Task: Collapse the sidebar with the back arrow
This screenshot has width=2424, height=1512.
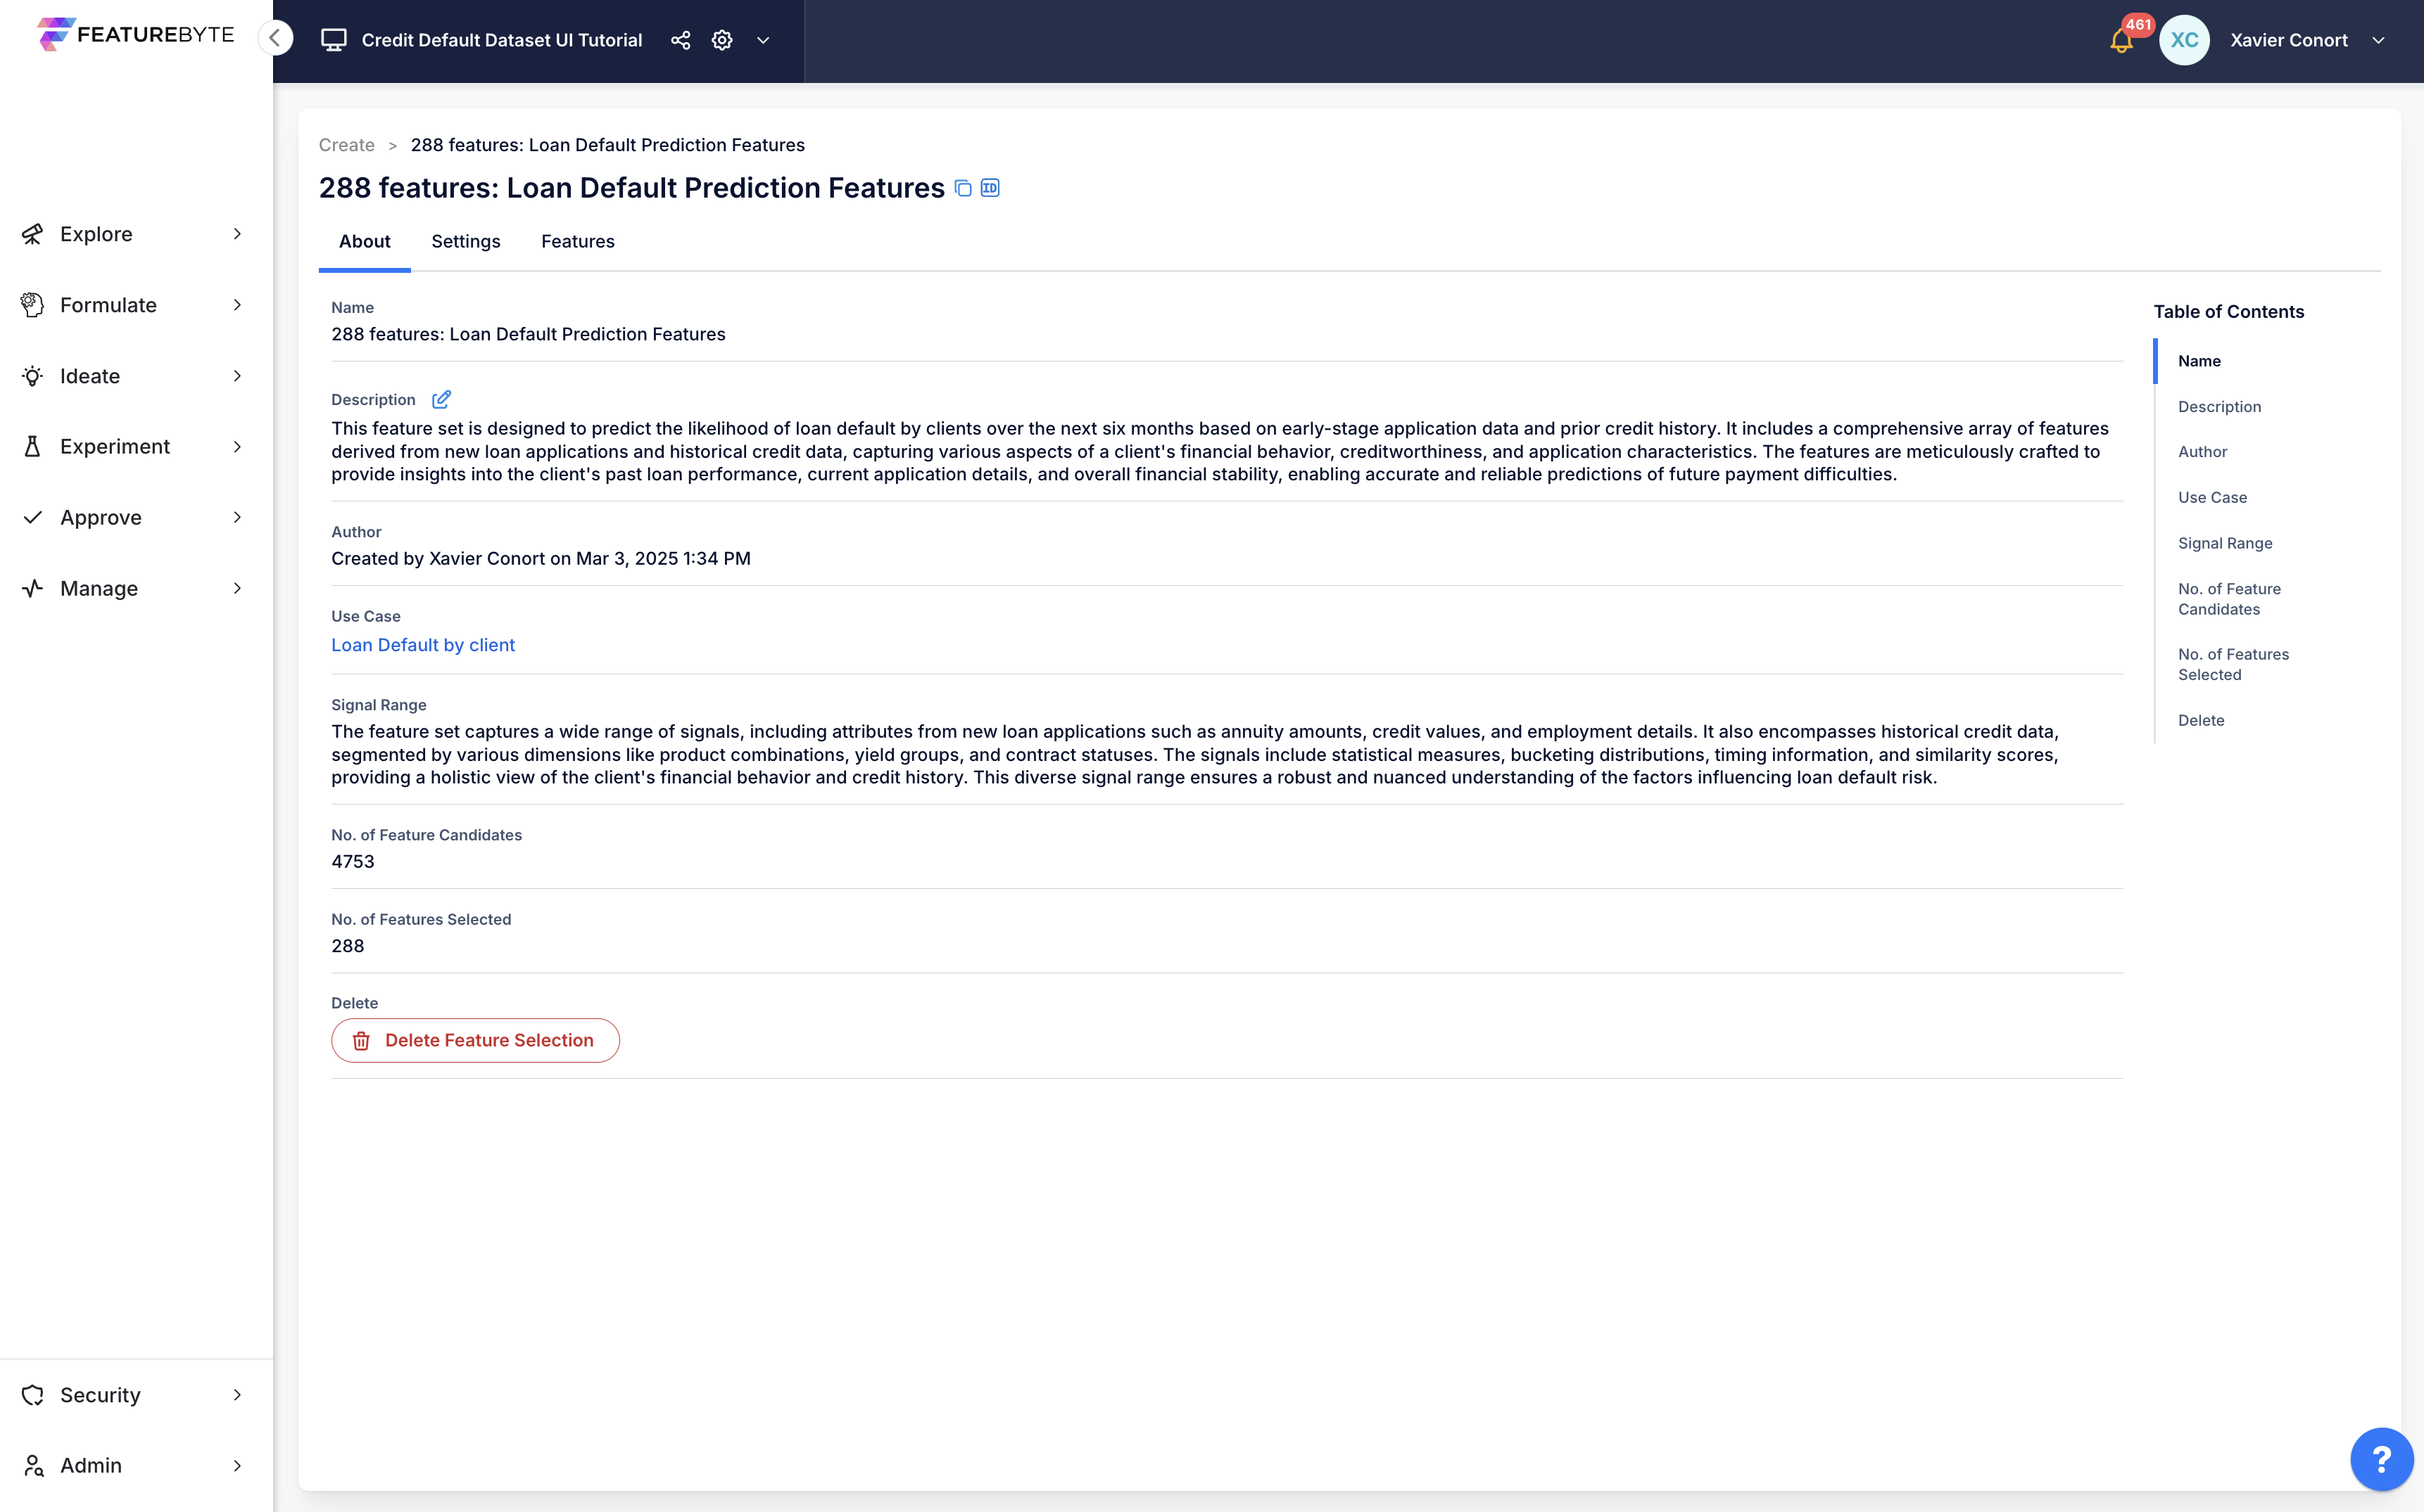Action: [275, 38]
